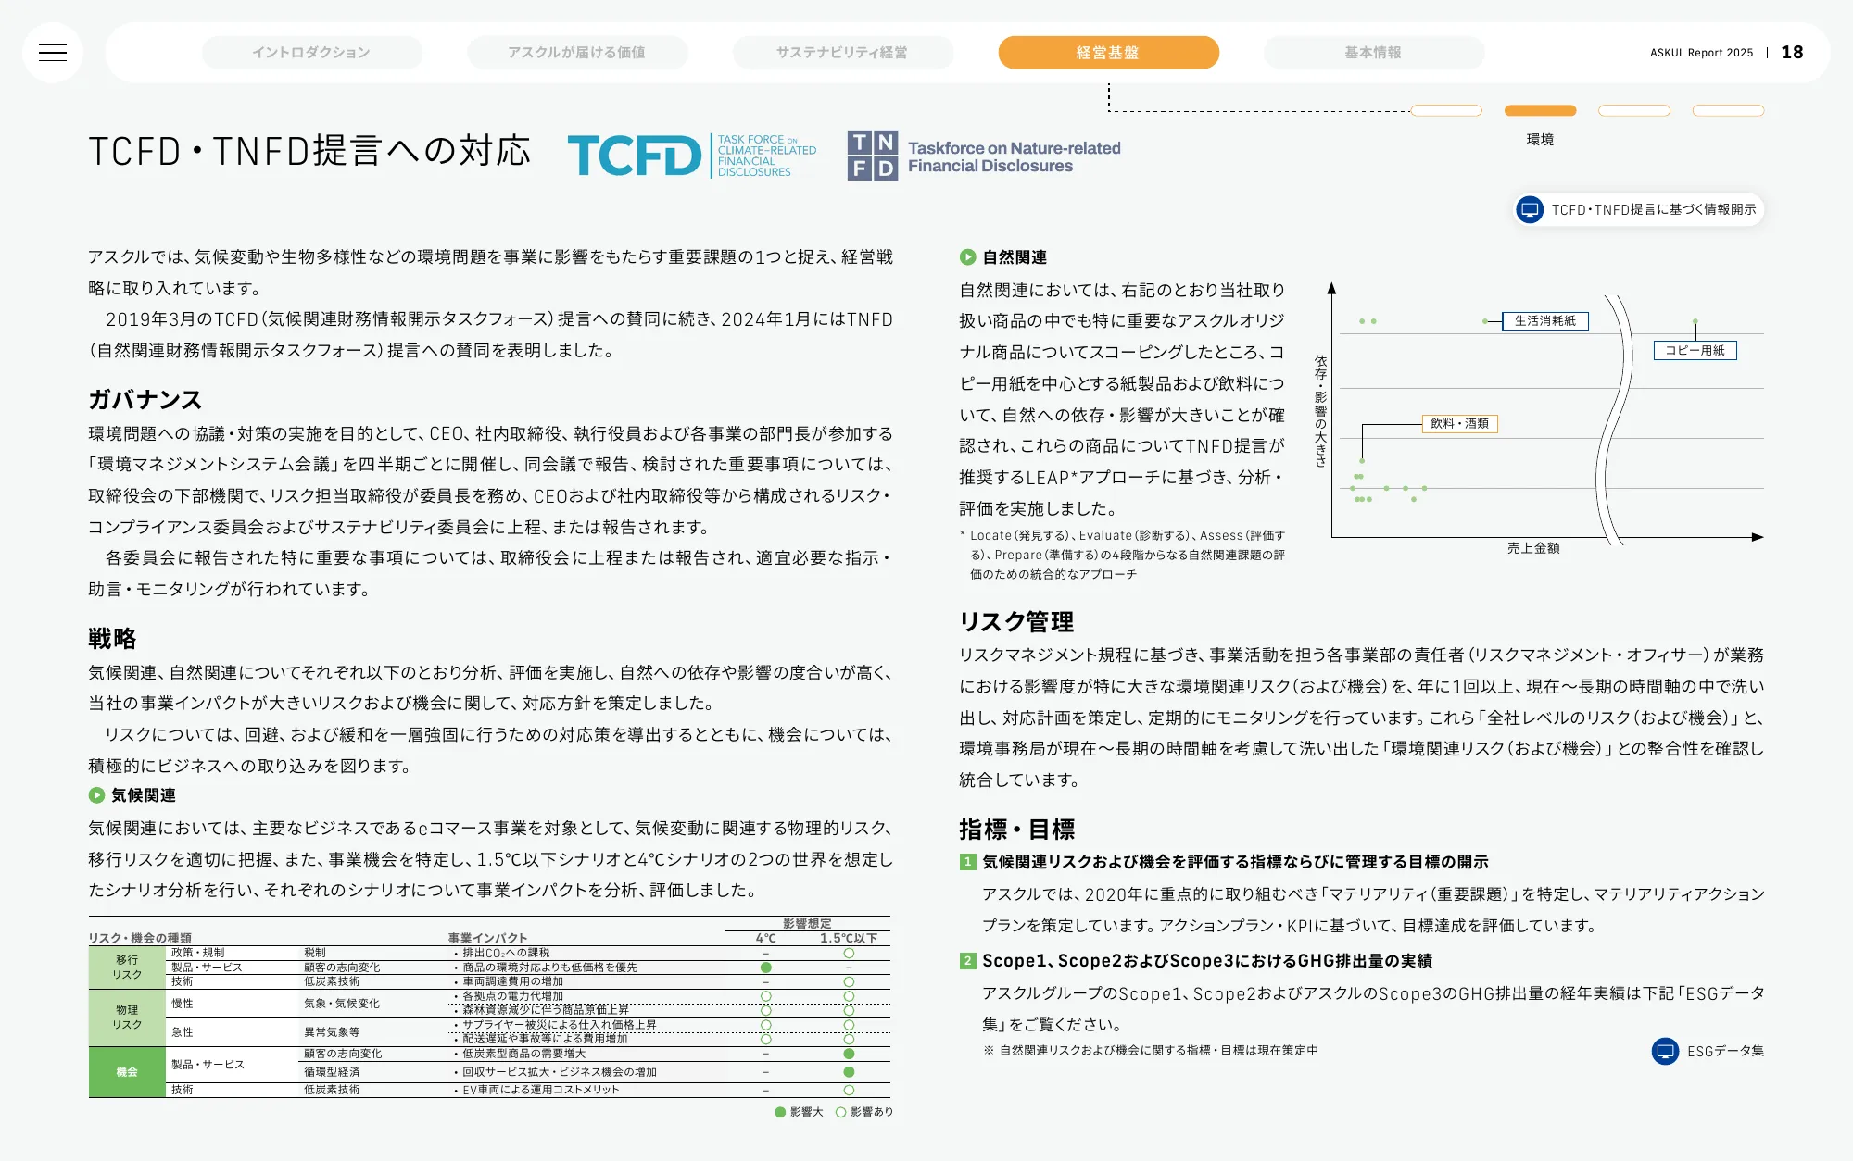Click the 生活消耗紙 chart label
The height and width of the screenshot is (1161, 1853).
1544,321
